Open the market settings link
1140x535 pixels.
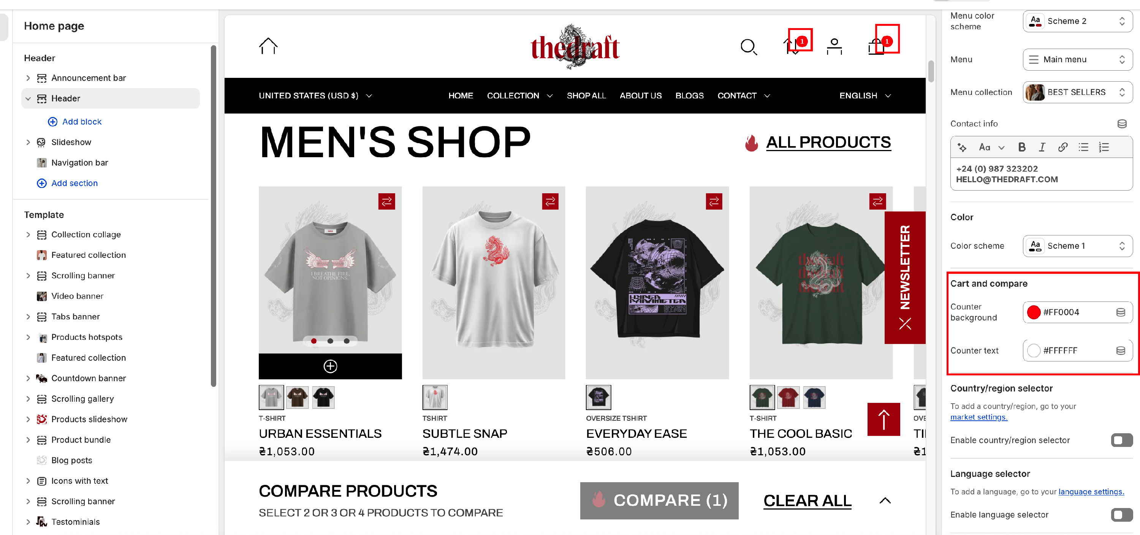[978, 417]
